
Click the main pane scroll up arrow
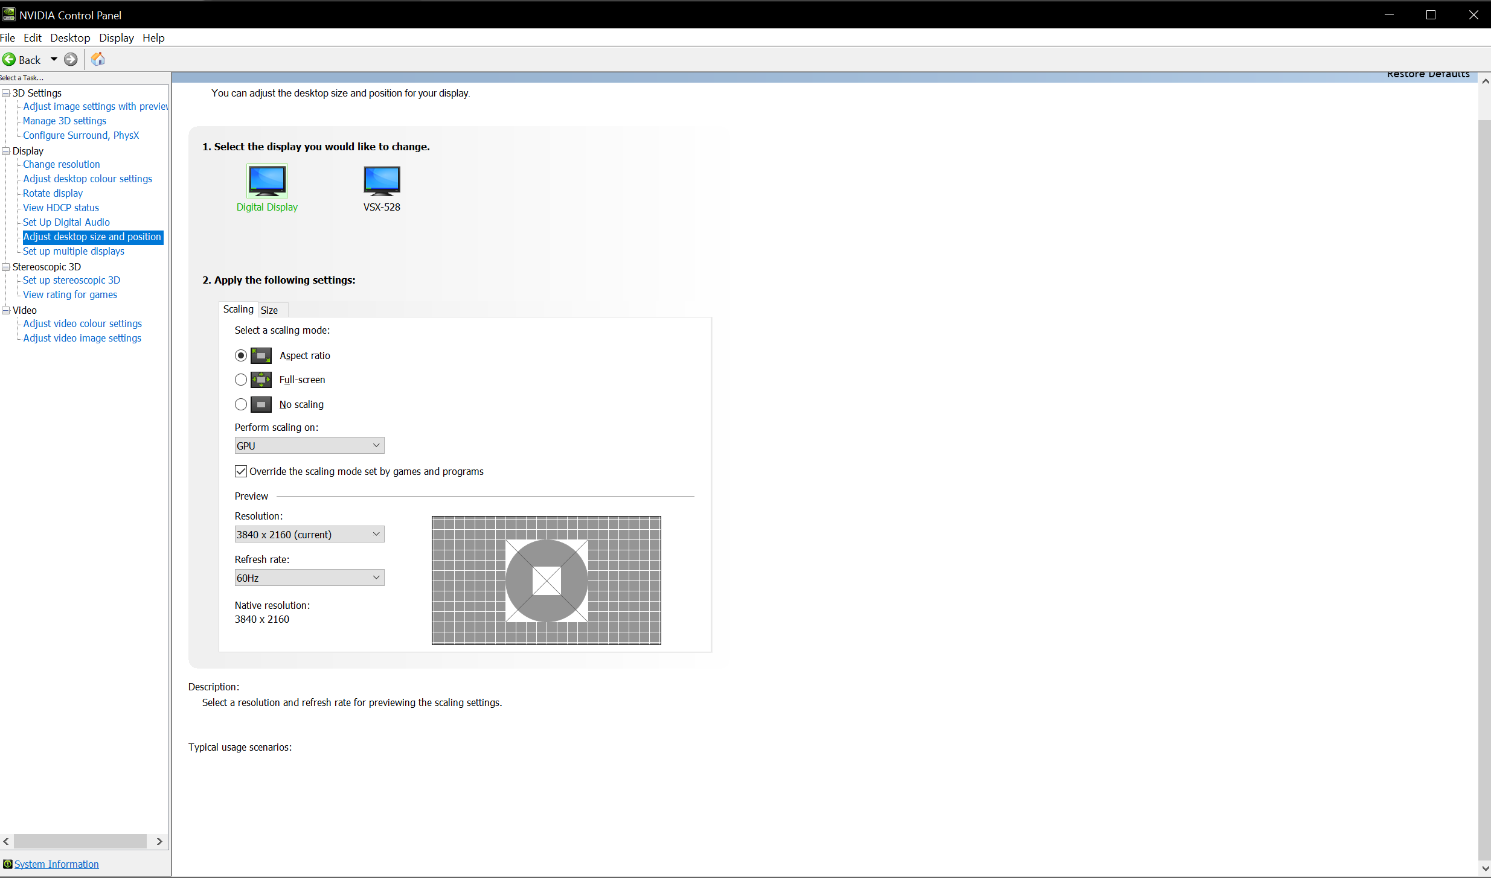pyautogui.click(x=1485, y=81)
